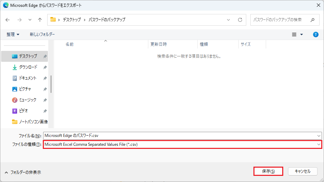
Task: Sort by the 名前 column header
Action: tap(70, 44)
